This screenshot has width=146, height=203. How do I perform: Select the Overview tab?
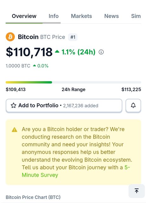[24, 16]
